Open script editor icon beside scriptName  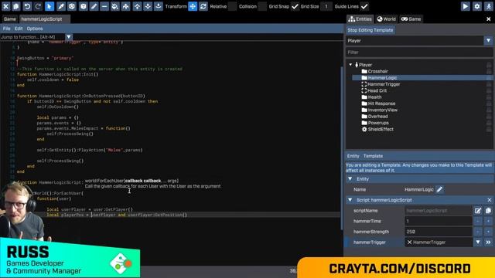[x=478, y=211]
